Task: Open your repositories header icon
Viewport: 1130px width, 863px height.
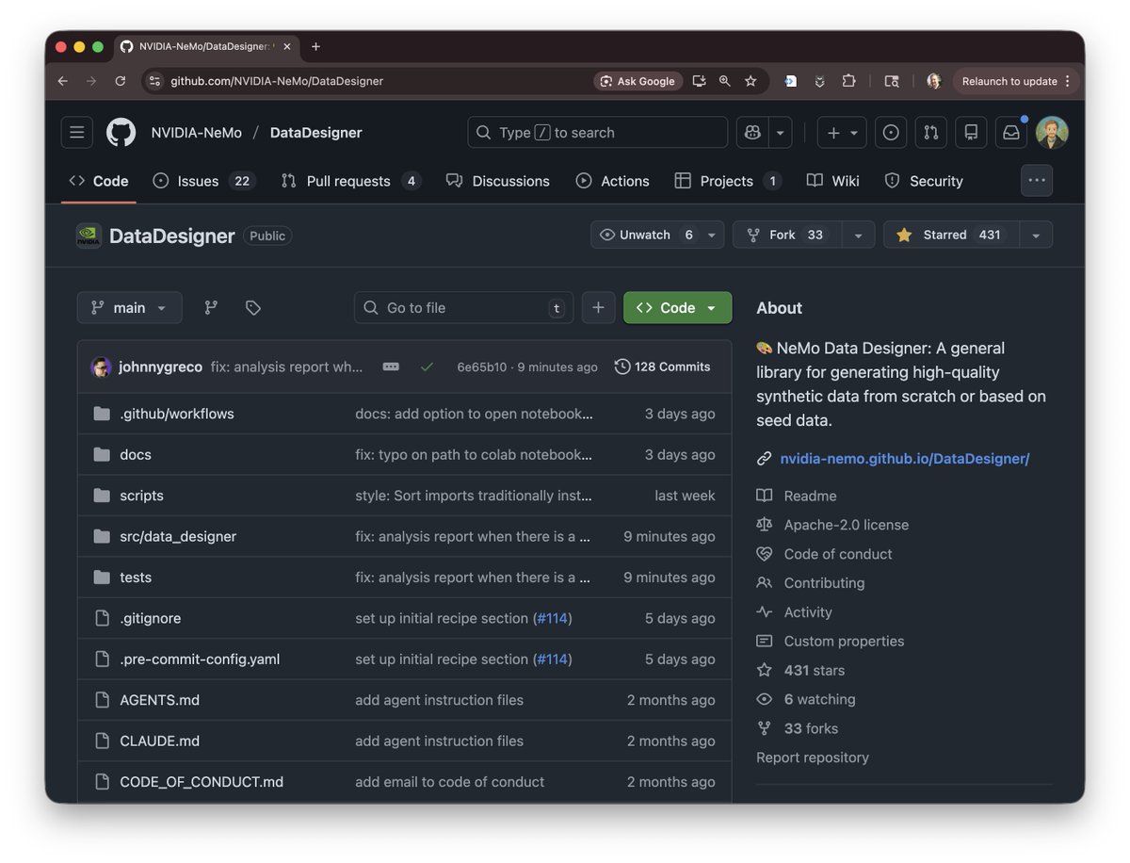Action: click(971, 133)
